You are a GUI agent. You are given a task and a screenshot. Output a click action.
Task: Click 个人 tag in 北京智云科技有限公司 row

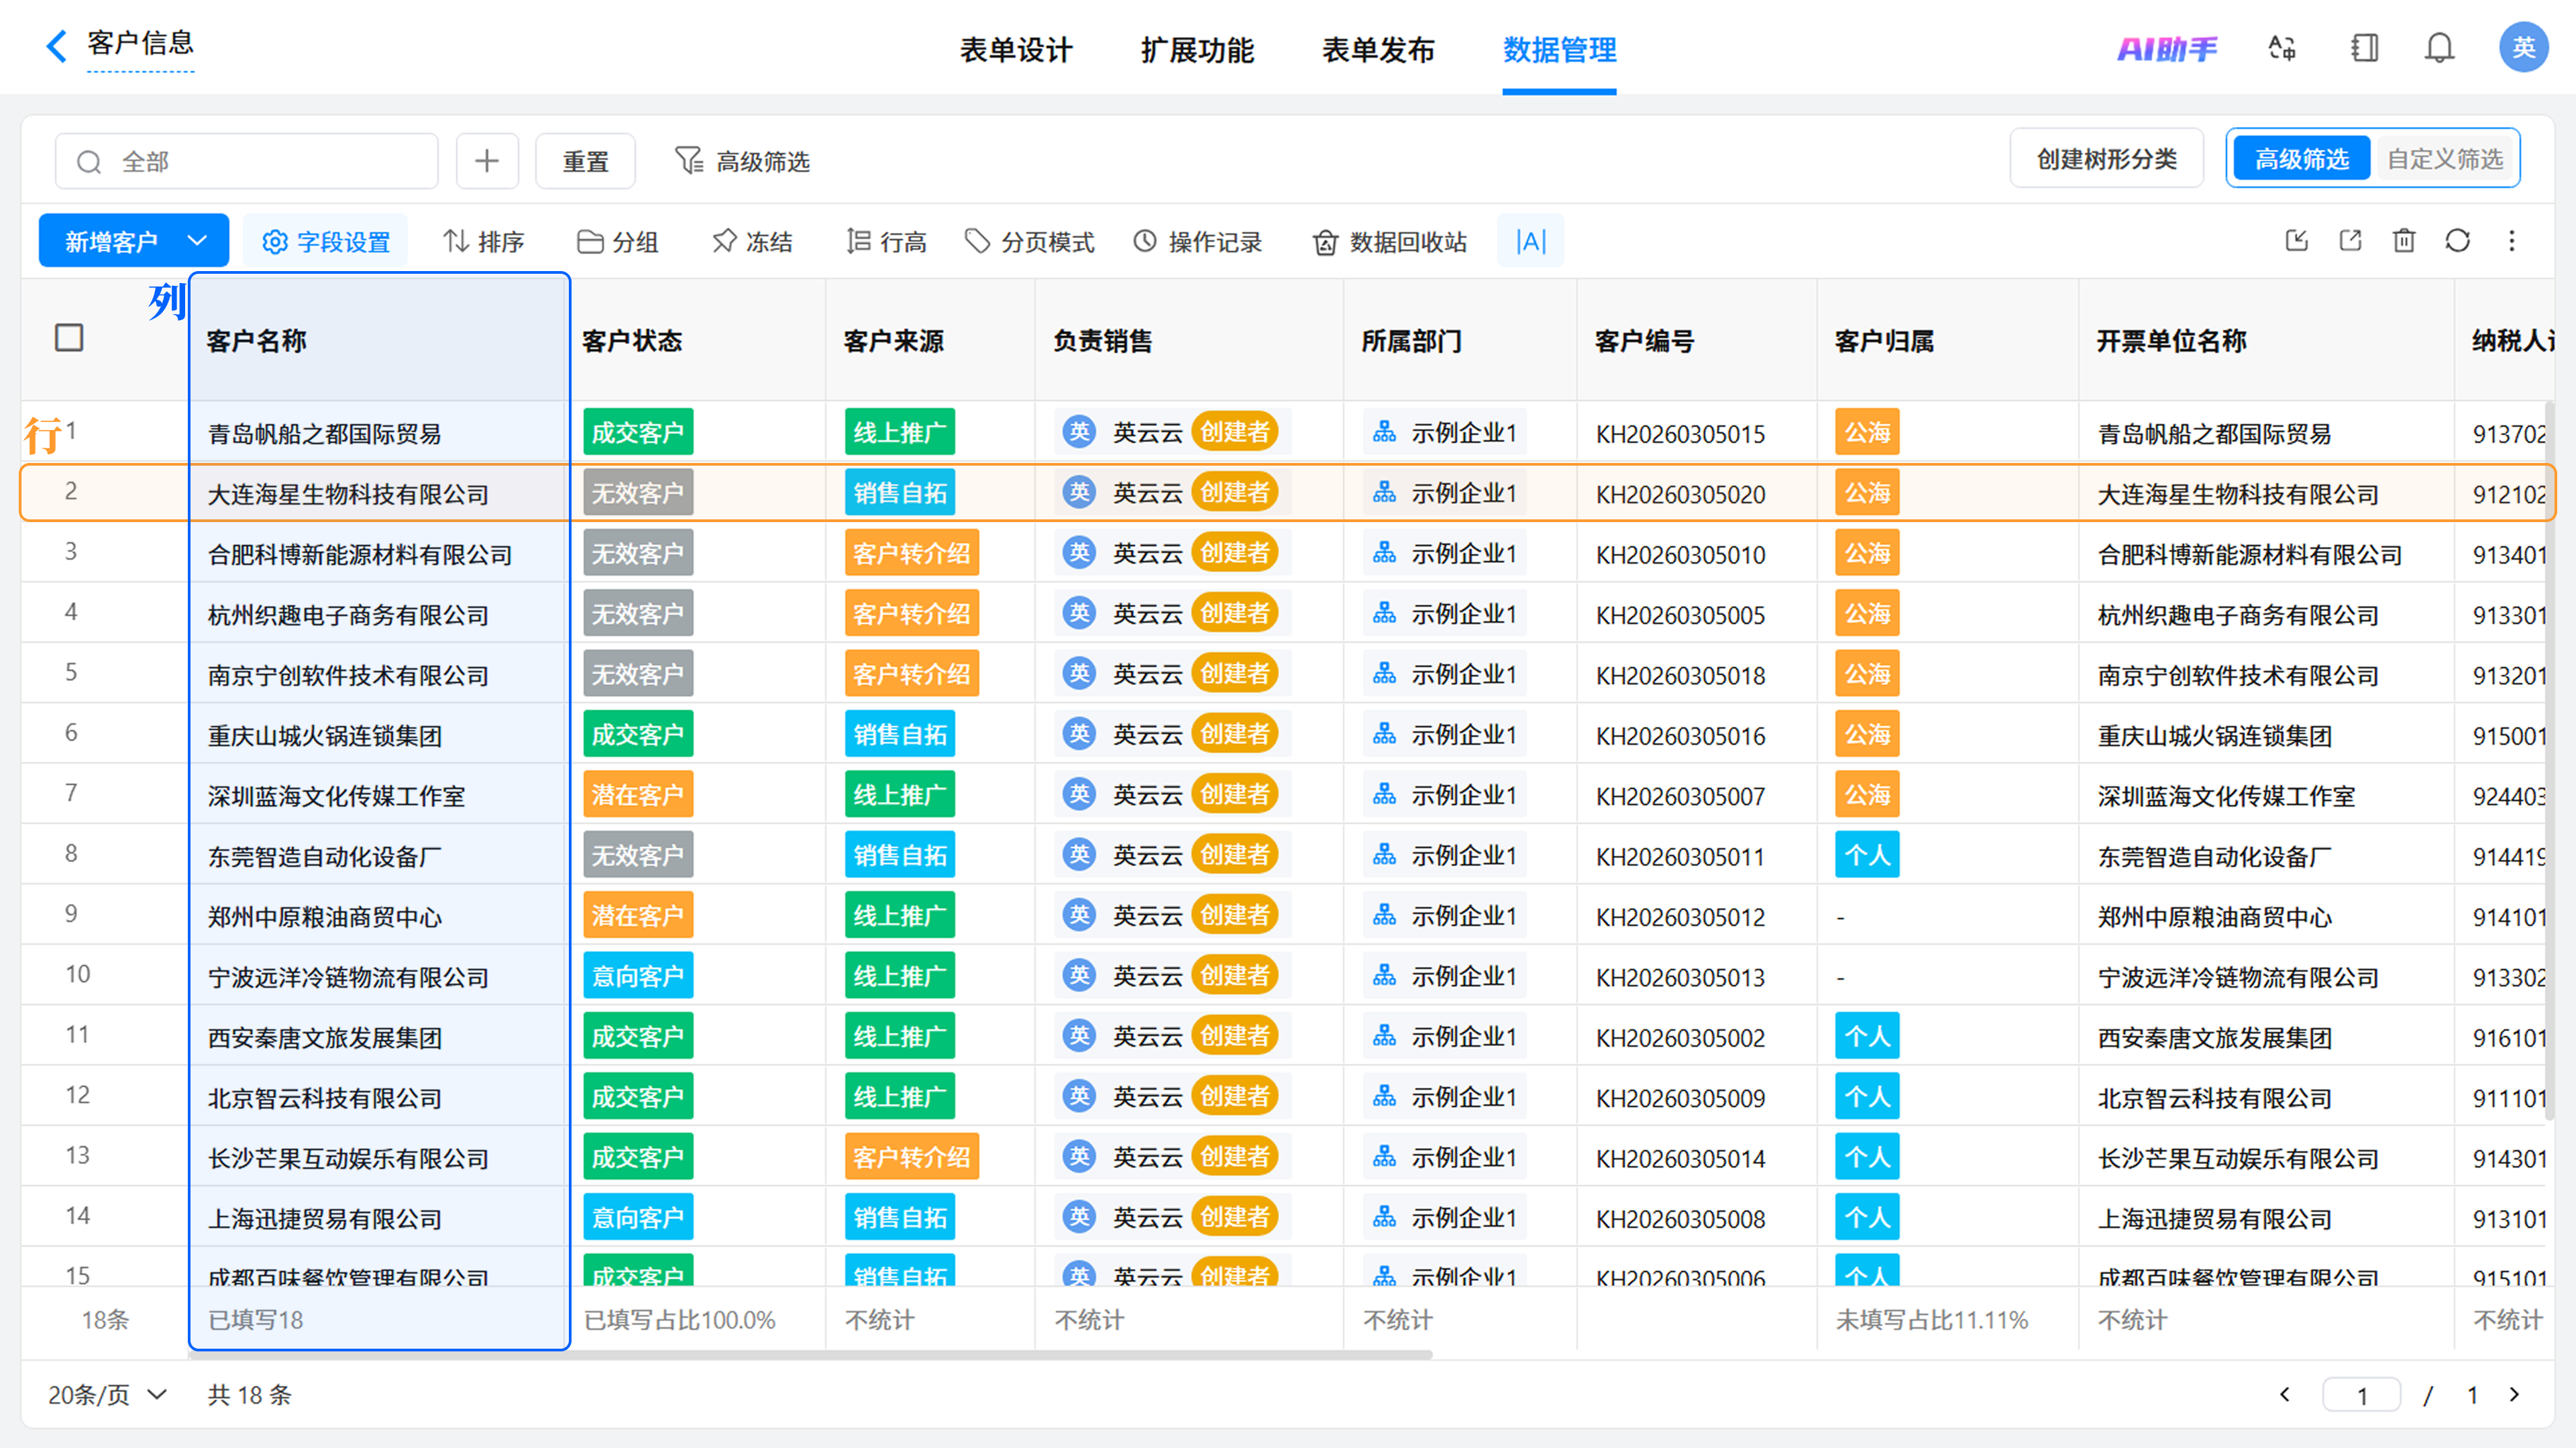tap(1867, 1096)
